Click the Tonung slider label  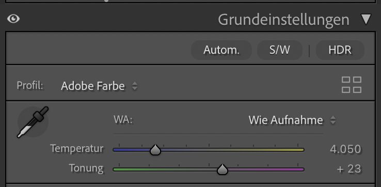click(86, 168)
